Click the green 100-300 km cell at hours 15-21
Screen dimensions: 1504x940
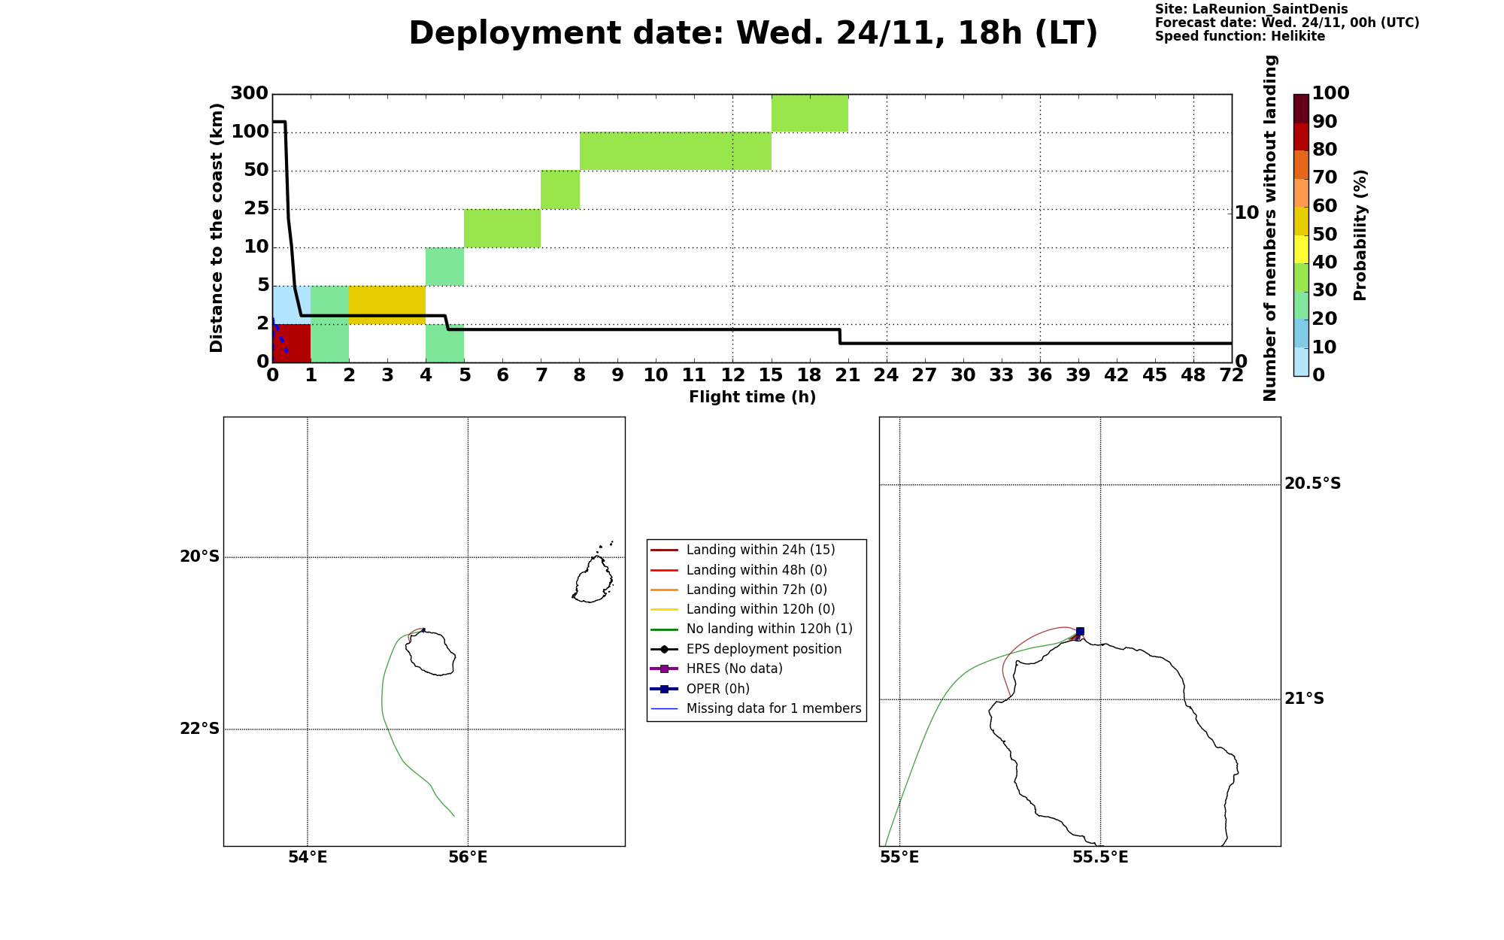click(x=810, y=113)
